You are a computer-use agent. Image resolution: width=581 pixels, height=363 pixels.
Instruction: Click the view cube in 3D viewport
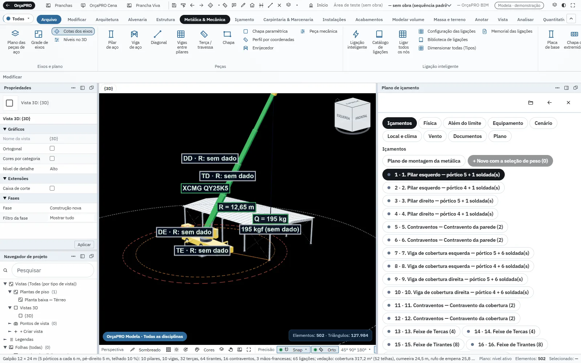352,115
